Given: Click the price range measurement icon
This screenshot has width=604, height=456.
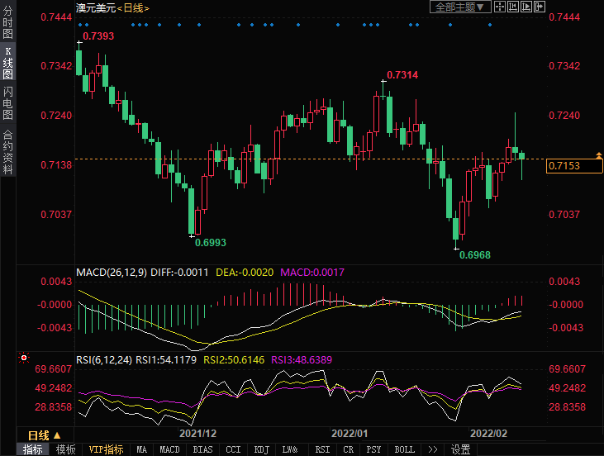Looking at the screenshot, I should click(513, 7).
